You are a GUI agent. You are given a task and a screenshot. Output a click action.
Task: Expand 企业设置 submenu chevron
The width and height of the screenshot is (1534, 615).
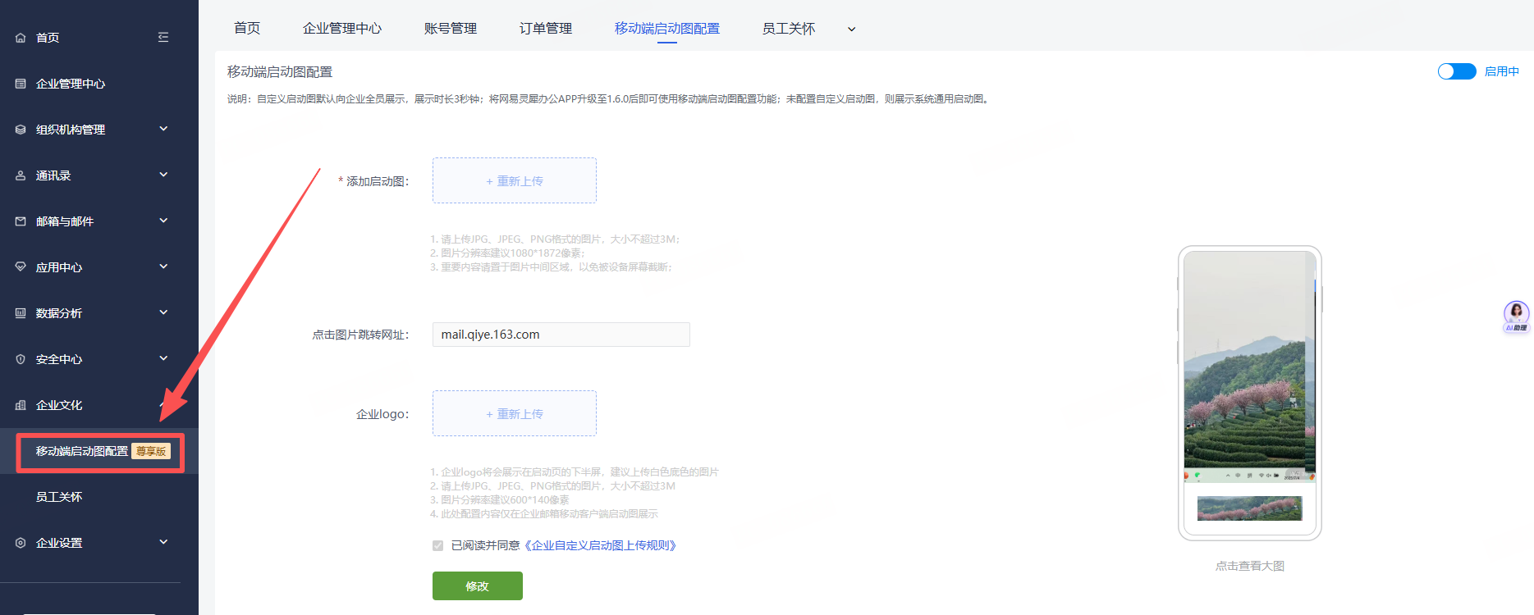pos(163,542)
